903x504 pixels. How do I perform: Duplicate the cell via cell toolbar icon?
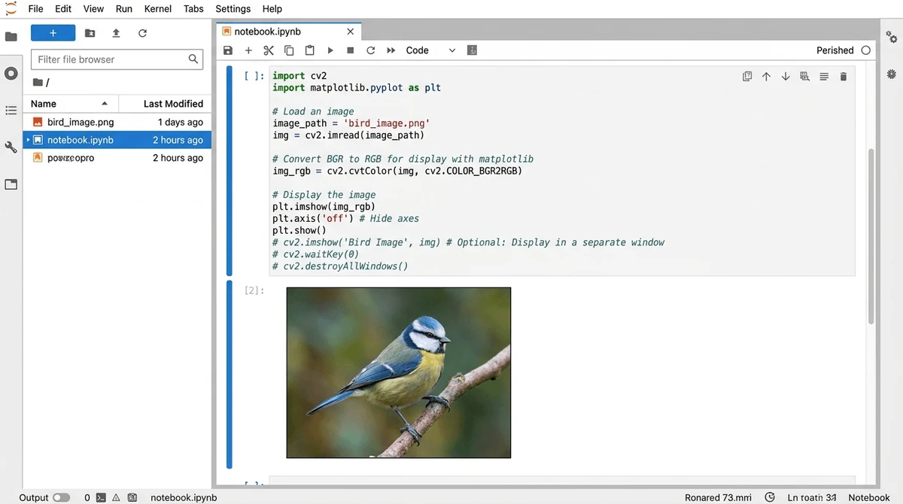[747, 77]
